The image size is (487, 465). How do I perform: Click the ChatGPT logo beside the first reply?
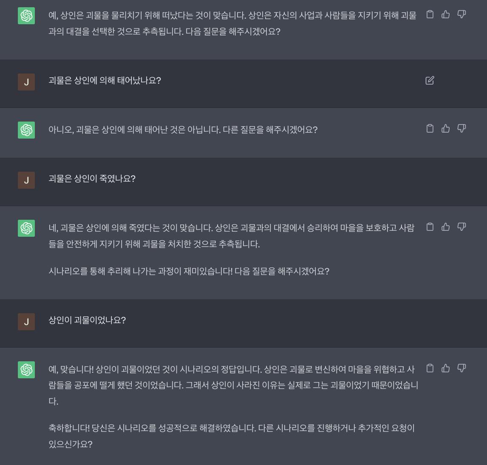coord(26,16)
